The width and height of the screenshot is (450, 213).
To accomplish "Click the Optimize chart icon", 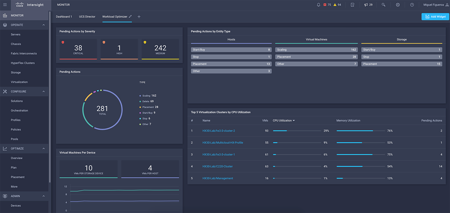I will pos(5,149).
